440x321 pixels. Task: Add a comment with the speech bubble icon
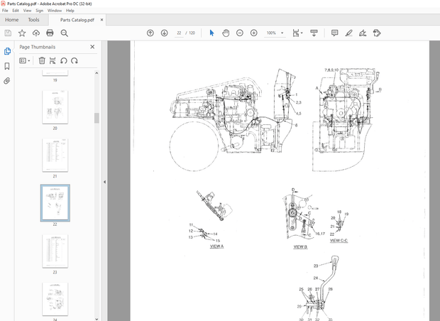(334, 33)
